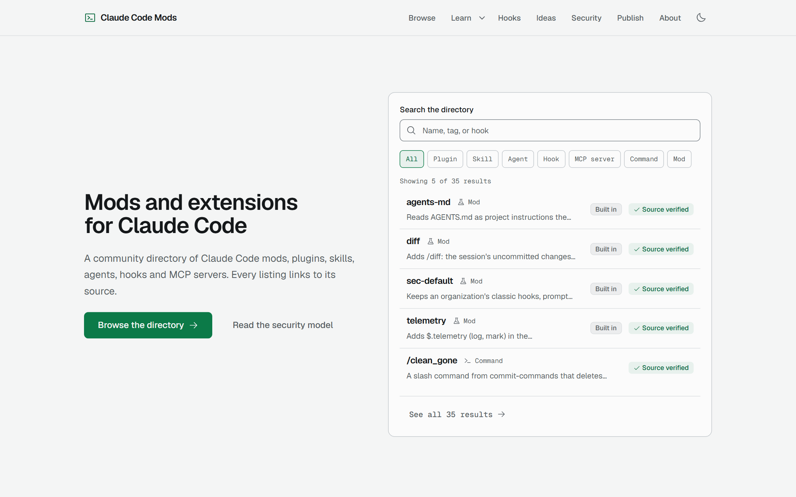796x497 pixels.
Task: Open the Hooks navigation item
Action: (x=509, y=18)
